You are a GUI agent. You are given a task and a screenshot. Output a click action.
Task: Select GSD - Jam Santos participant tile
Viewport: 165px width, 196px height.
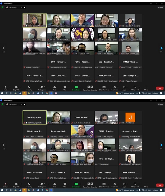(130, 117)
